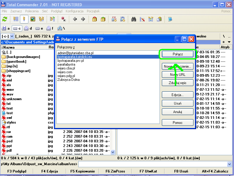Image resolution: width=234 pixels, height=176 pixels.
Task: Switch to thumbnail view icon
Action: [x=33, y=19]
